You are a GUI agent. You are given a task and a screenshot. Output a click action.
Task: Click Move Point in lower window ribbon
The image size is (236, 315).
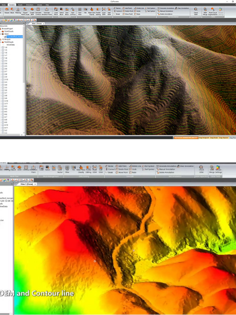coord(122,172)
